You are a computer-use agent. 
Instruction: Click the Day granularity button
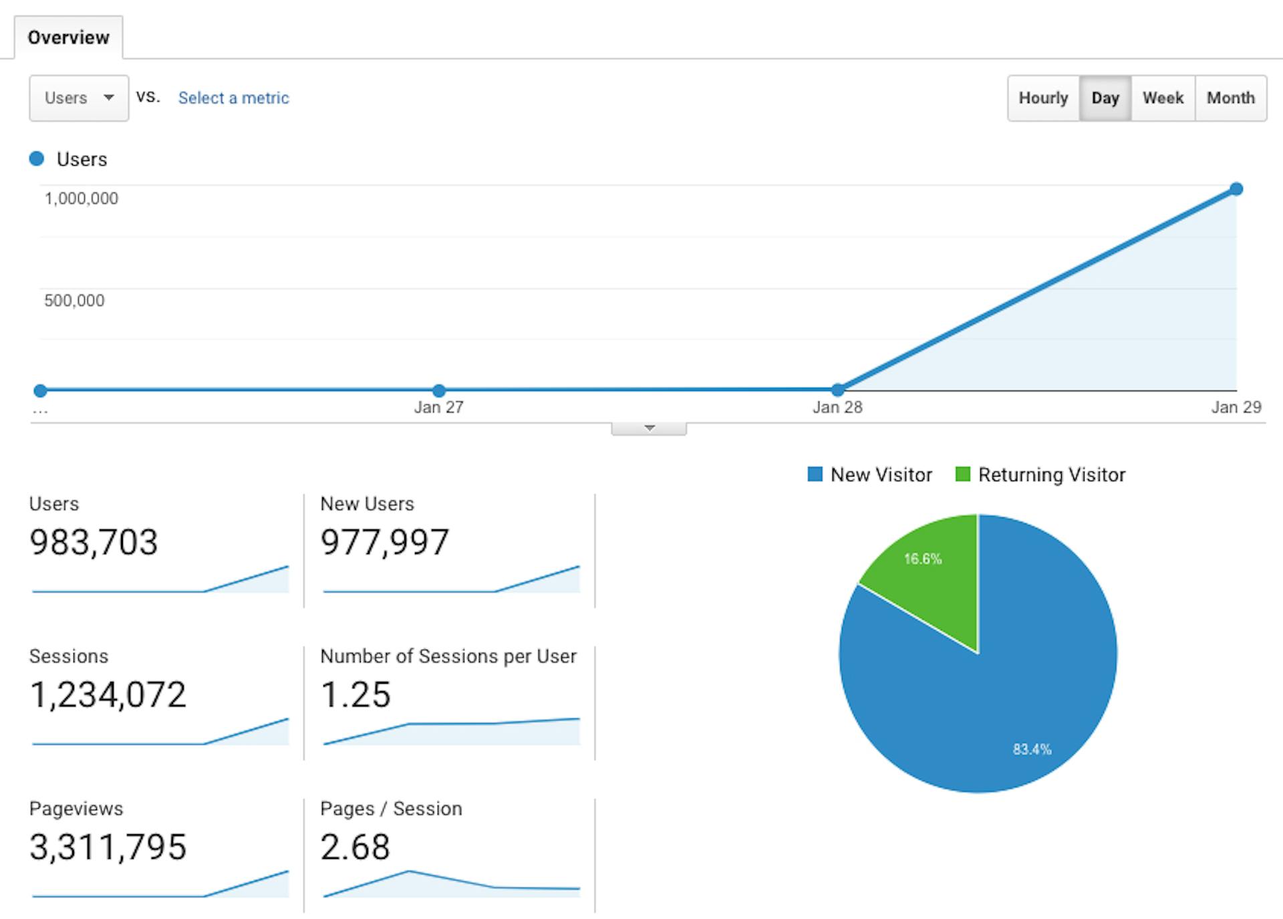1105,98
